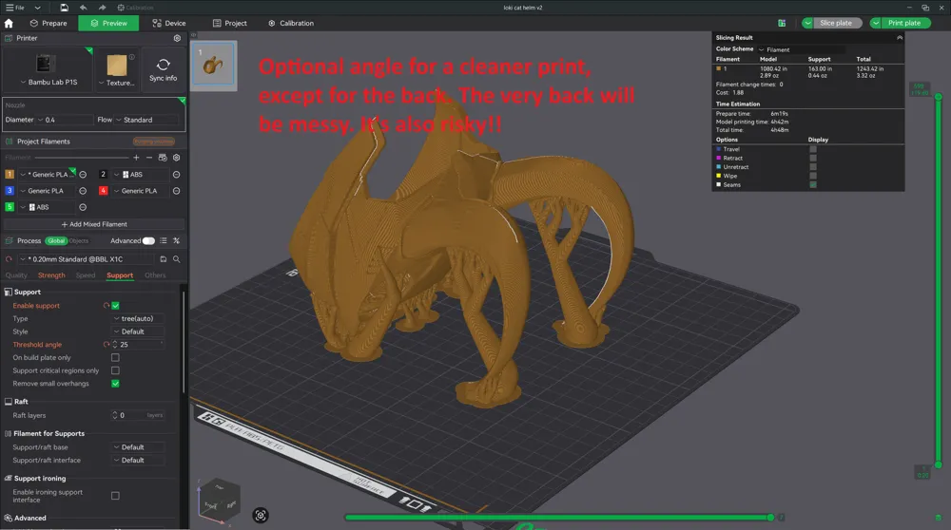The width and height of the screenshot is (951, 530).
Task: Hide Seams display checkbox
Action: click(813, 185)
